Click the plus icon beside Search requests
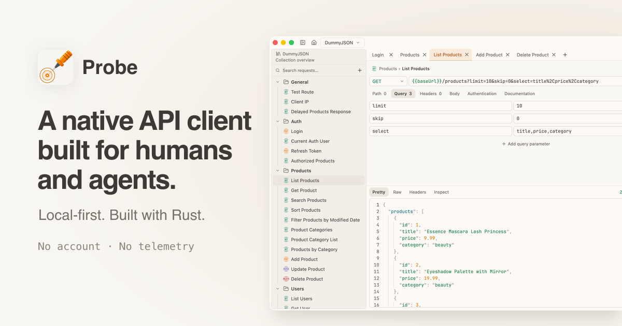 (x=360, y=70)
